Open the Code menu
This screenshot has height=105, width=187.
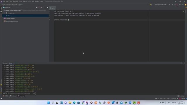click(20, 2)
